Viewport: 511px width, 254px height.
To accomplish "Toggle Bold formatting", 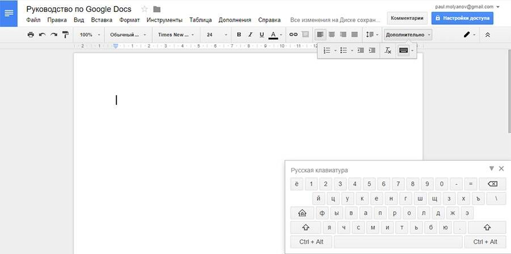I will (x=239, y=35).
